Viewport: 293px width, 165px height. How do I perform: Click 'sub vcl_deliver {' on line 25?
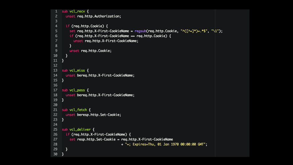tap(78, 129)
